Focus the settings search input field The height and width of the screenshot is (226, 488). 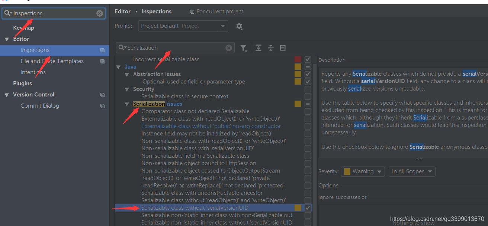coord(54,13)
